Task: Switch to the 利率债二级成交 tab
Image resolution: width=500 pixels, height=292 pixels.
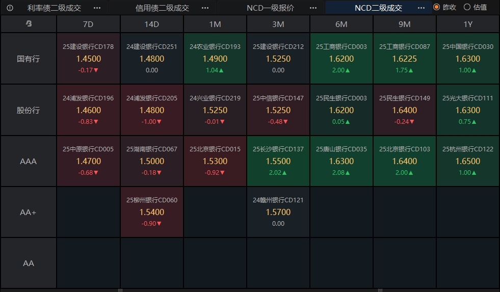Action: [x=54, y=8]
